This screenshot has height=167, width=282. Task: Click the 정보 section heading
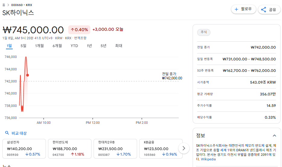coord(200,136)
